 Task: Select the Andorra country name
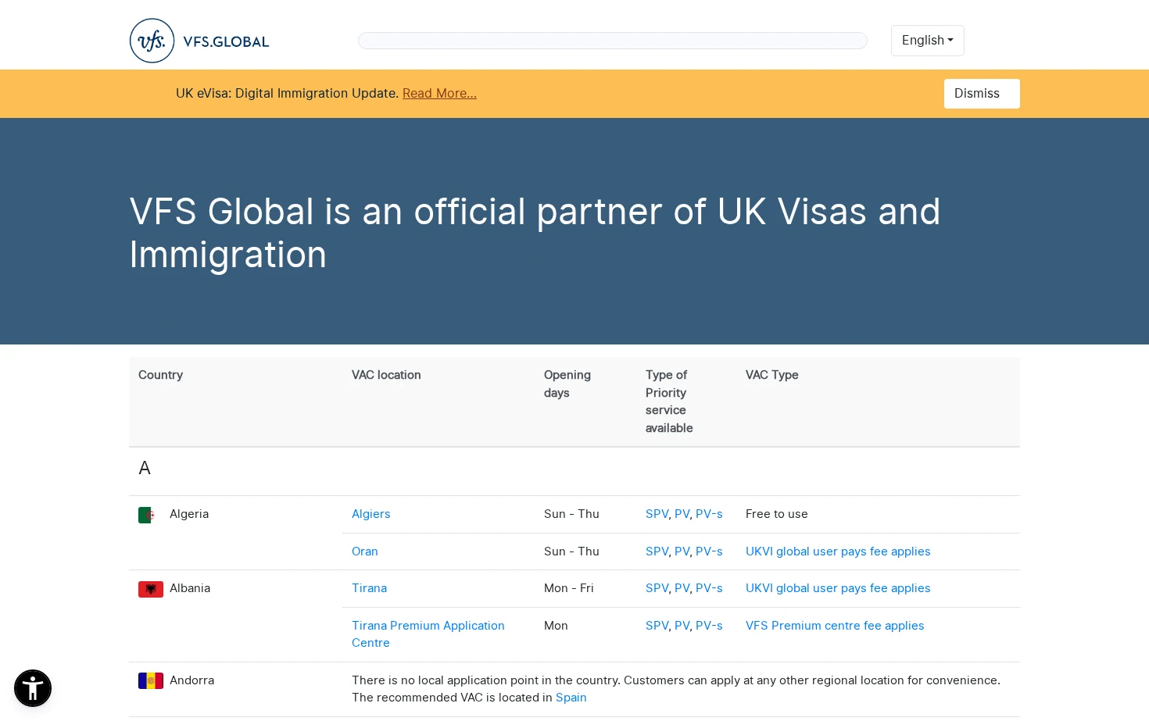(191, 680)
